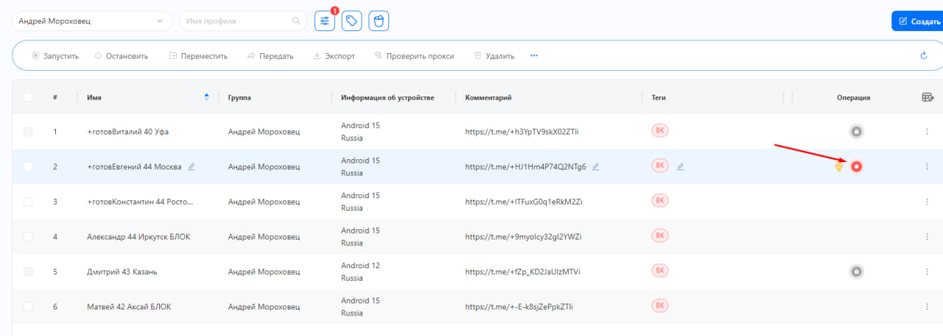Tick the select-all checkbox in table header
Screen dimensions: 943x336
(x=28, y=97)
